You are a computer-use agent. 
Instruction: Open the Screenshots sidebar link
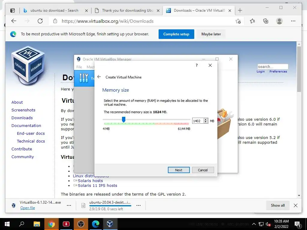23,110
